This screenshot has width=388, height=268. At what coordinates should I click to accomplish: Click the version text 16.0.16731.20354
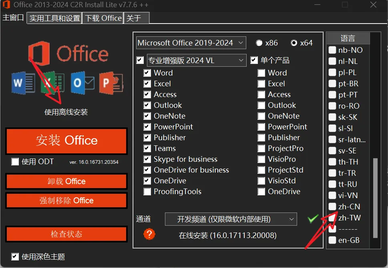click(94, 162)
